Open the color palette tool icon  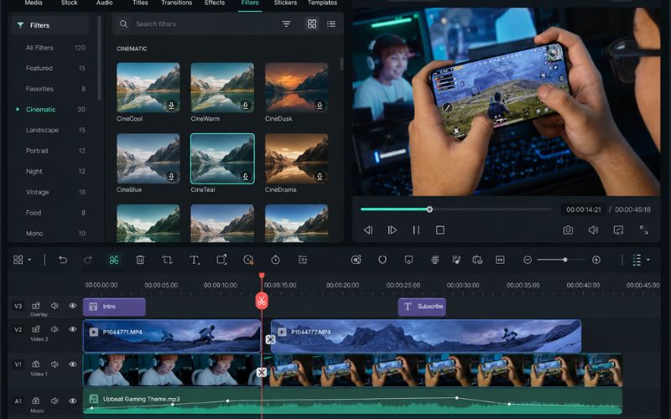click(x=248, y=260)
